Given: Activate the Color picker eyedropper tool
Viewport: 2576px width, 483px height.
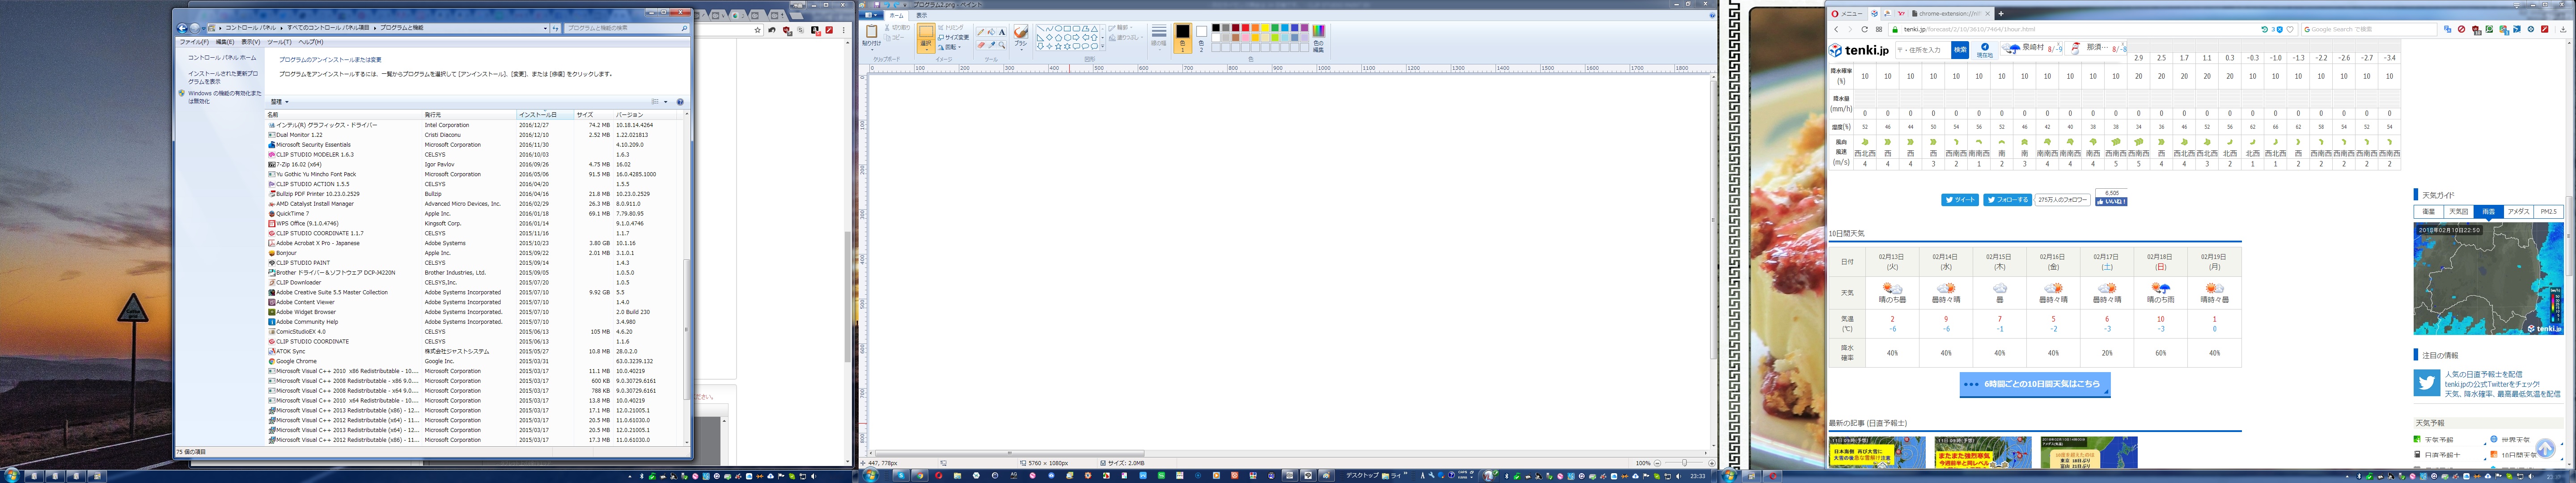Looking at the screenshot, I should coord(992,45).
